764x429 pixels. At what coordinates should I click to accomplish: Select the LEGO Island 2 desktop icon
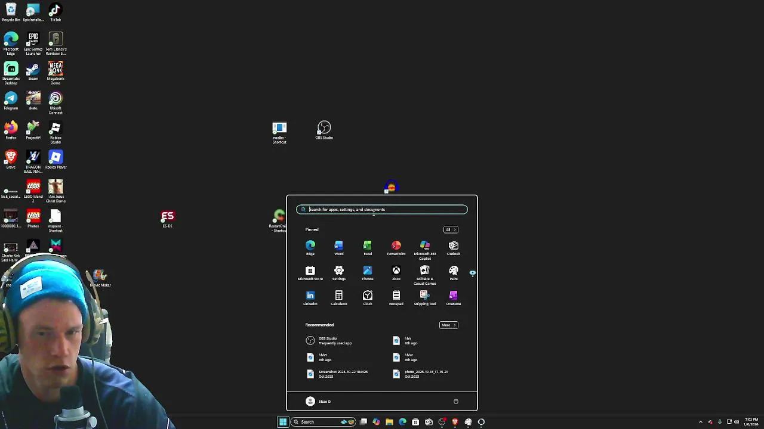coord(33,191)
